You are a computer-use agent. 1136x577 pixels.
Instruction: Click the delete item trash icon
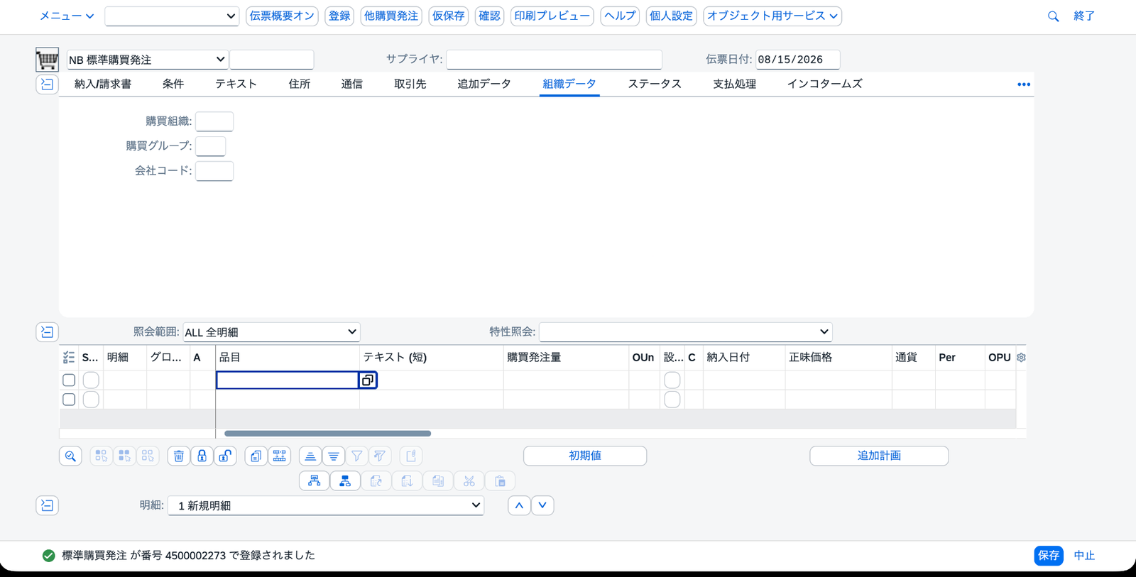click(x=179, y=456)
